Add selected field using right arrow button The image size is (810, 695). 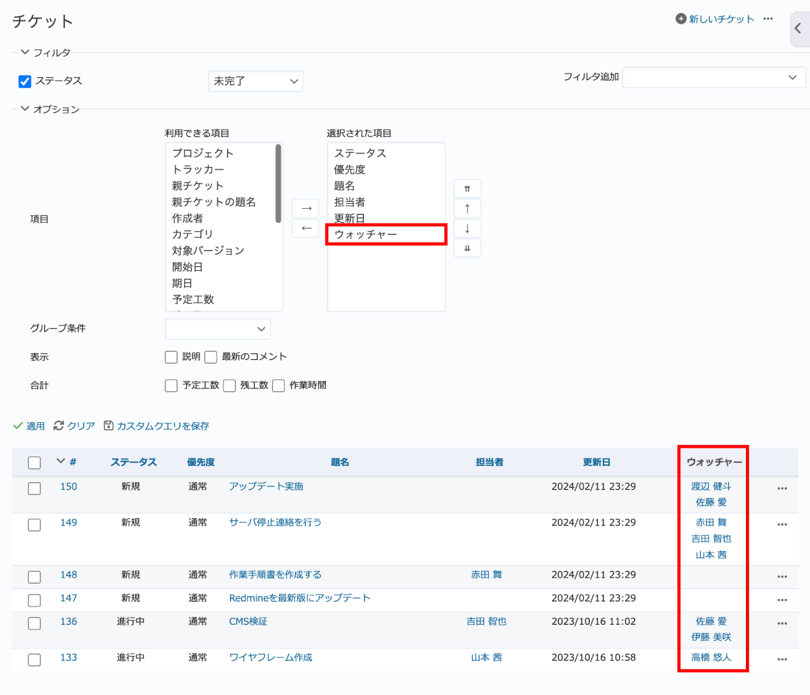(305, 208)
